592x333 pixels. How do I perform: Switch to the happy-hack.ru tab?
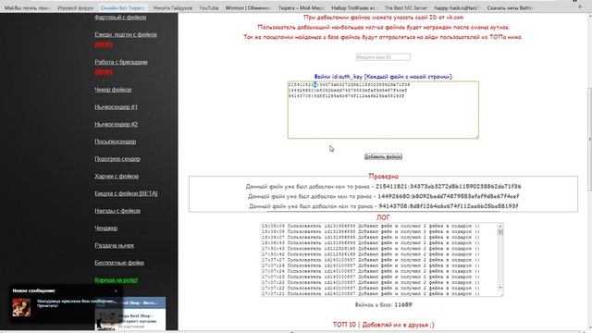coord(456,8)
